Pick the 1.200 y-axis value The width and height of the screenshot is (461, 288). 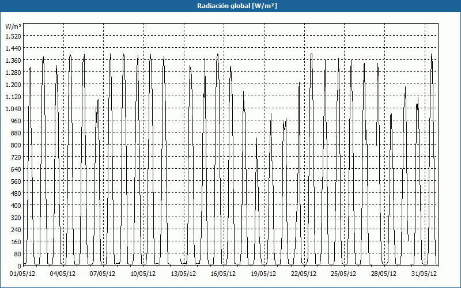click(13, 84)
